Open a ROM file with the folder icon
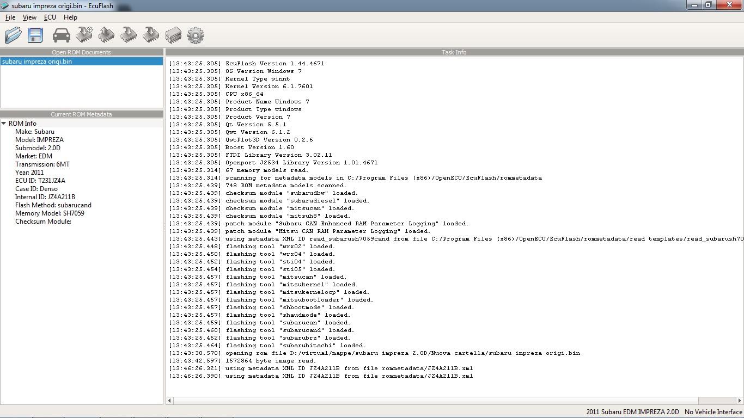 (x=13, y=35)
